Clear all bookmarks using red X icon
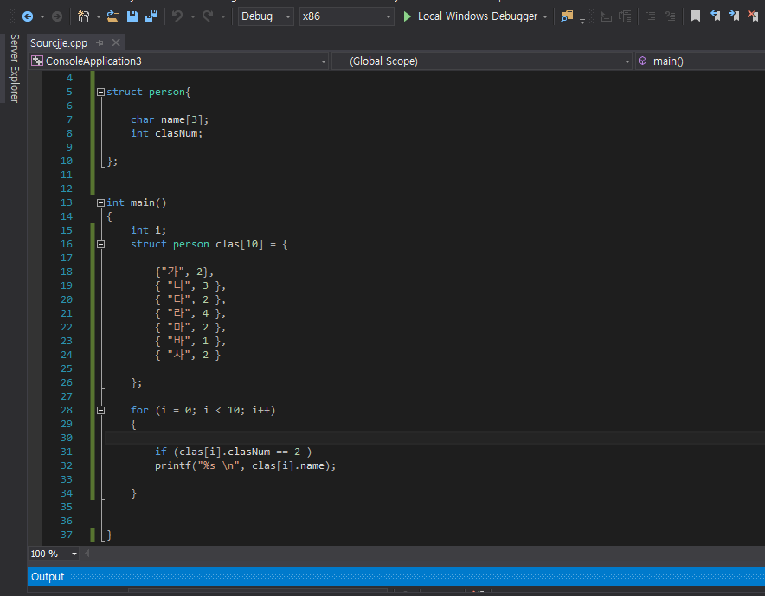Image resolution: width=765 pixels, height=596 pixels. click(753, 16)
